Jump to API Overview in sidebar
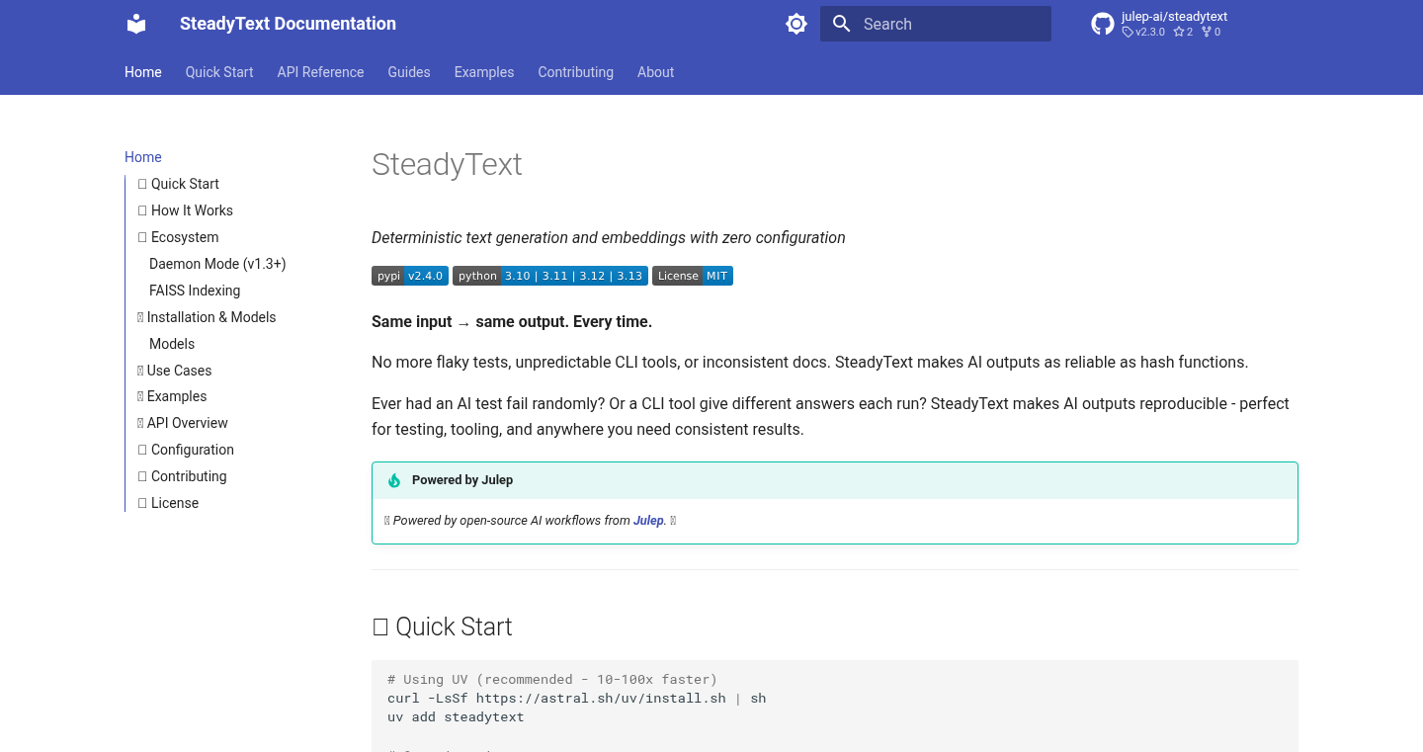The image size is (1423, 752). [x=183, y=423]
